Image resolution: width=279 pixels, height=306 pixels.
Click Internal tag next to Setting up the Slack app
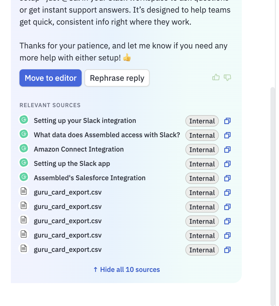202,164
